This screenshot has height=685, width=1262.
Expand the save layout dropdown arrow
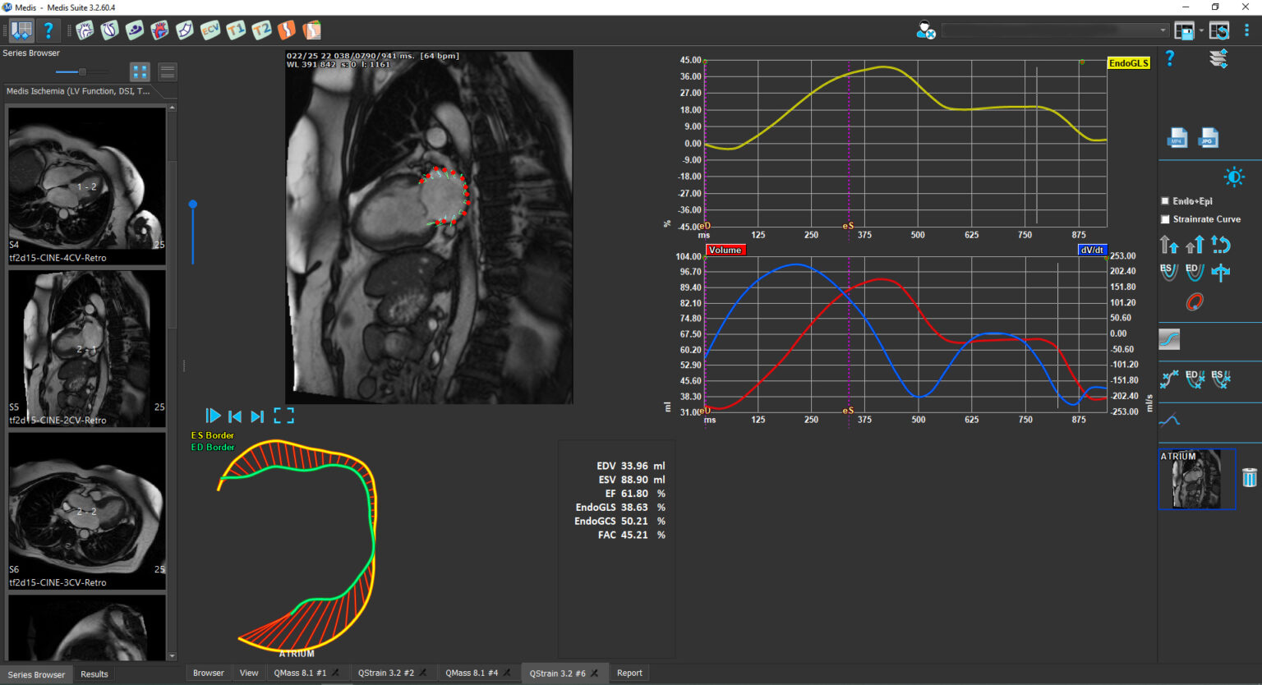[1201, 30]
